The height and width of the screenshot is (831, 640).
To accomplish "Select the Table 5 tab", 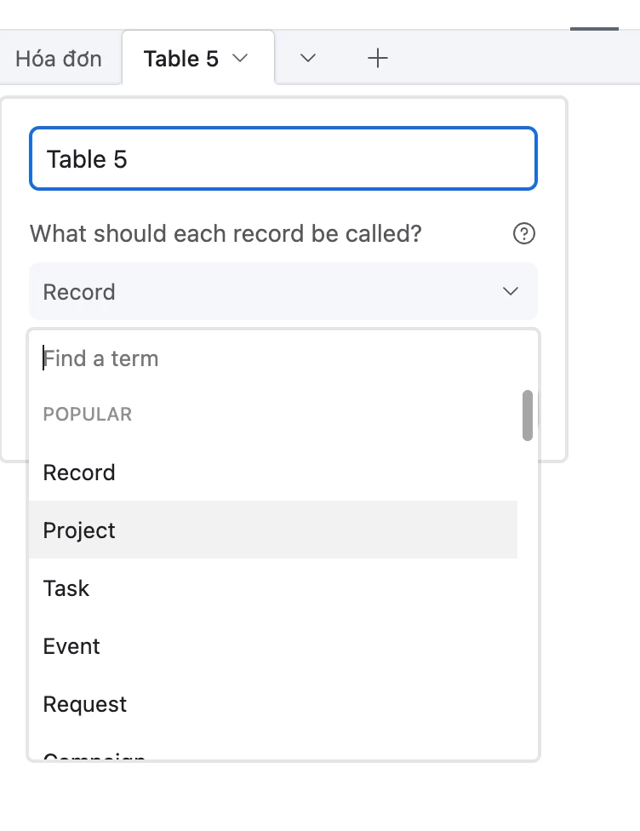I will (x=180, y=58).
